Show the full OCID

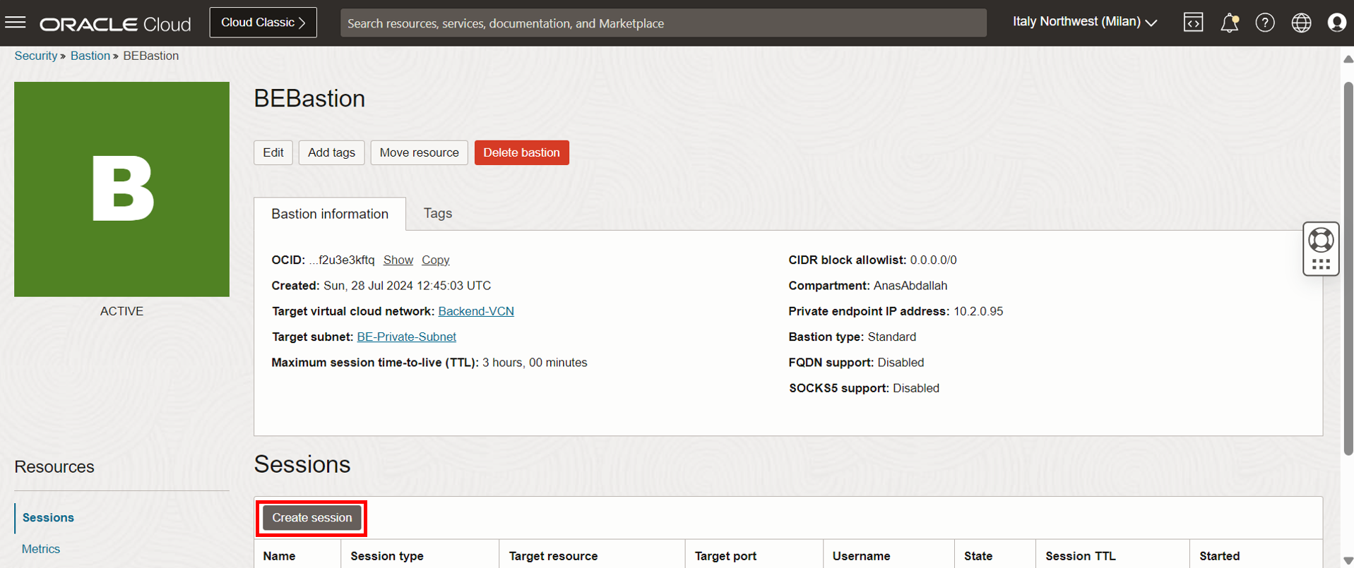[x=398, y=260]
